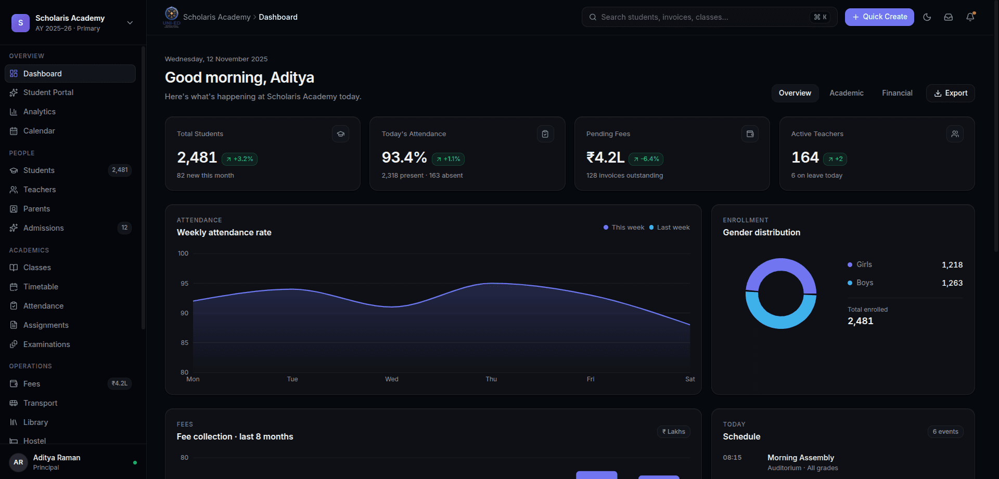Click the online status dot beside Aditya Raman
This screenshot has height=479, width=999.
[x=135, y=462]
